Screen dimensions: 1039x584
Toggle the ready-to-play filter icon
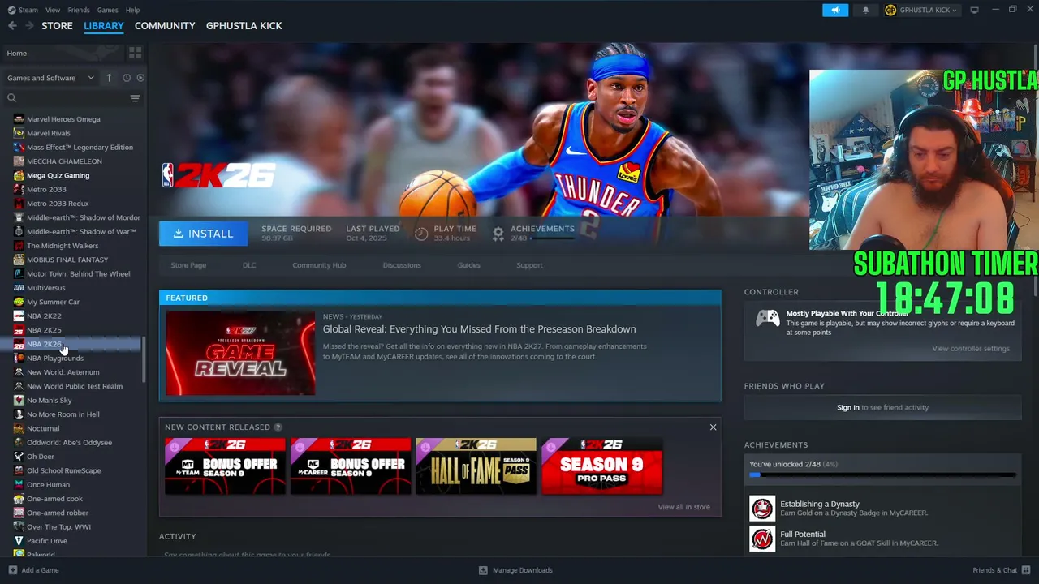[x=140, y=78]
